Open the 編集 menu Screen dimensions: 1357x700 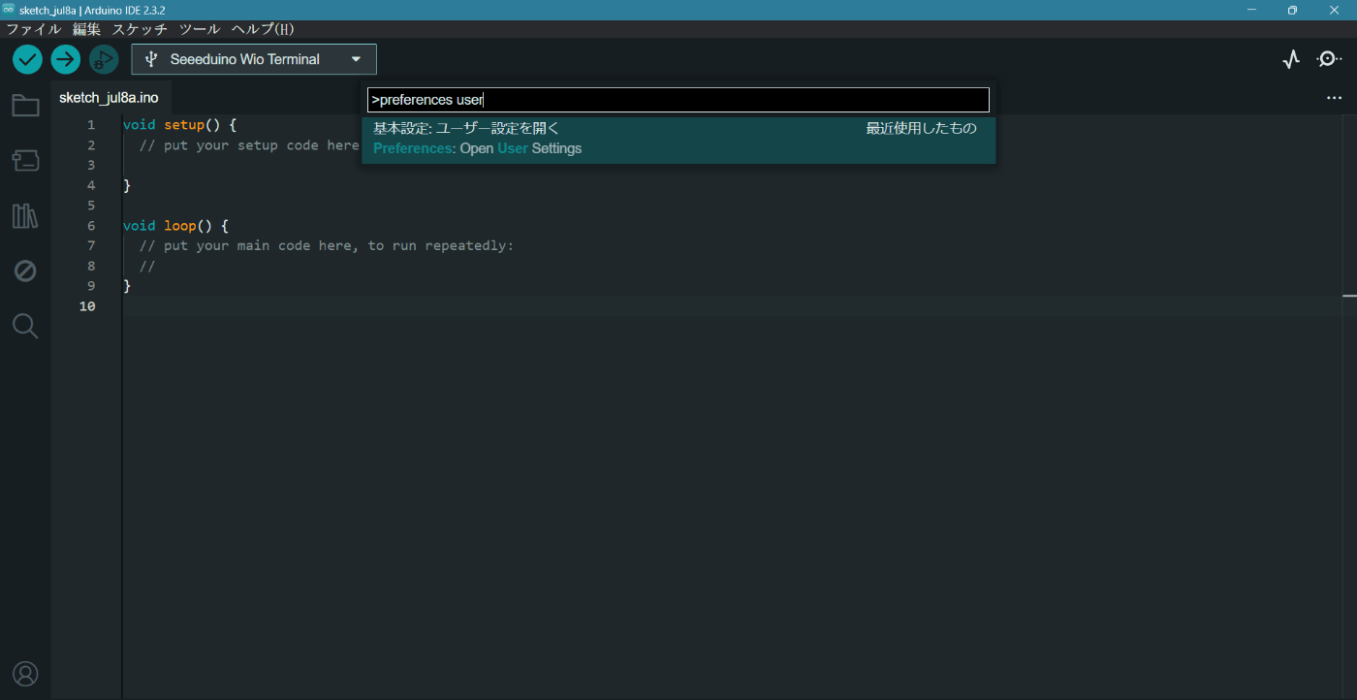point(86,29)
